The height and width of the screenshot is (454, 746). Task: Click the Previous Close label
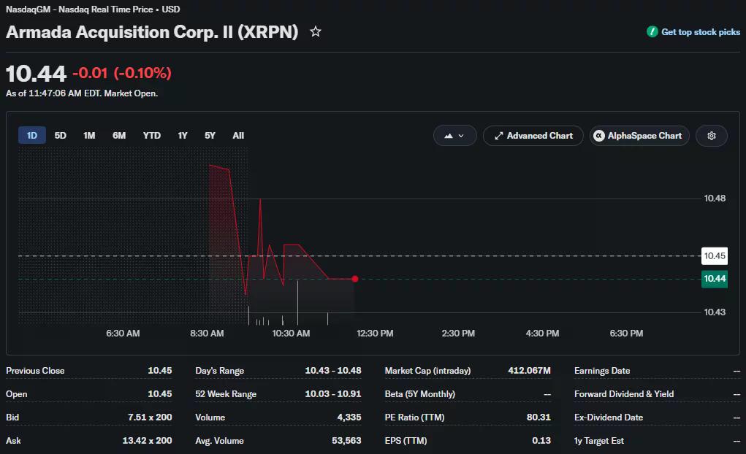click(x=35, y=371)
